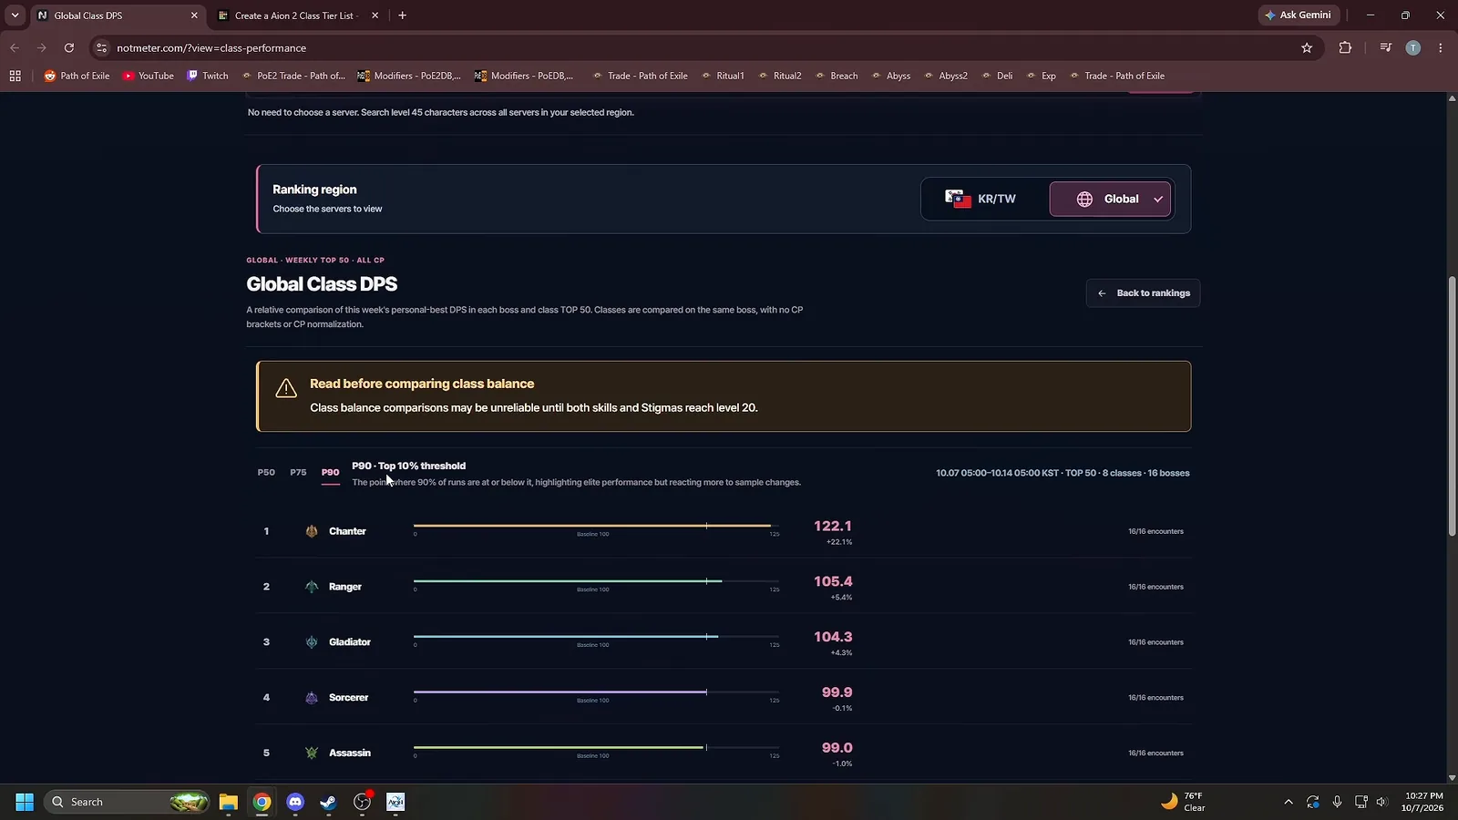Select the P75 percentile tab
The height and width of the screenshot is (820, 1458).
298,473
